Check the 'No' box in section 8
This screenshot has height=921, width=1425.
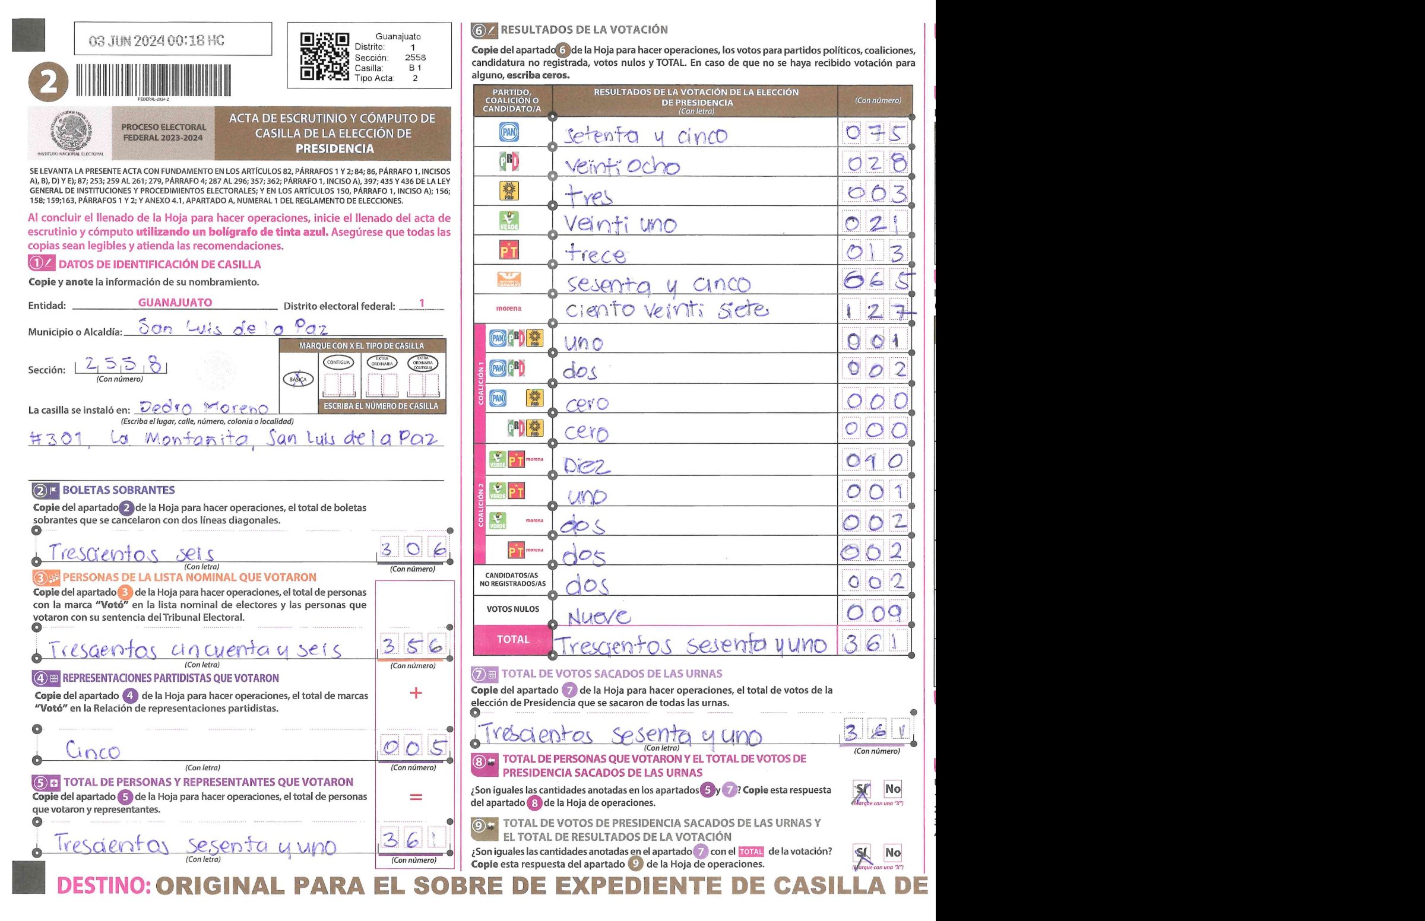click(x=892, y=789)
